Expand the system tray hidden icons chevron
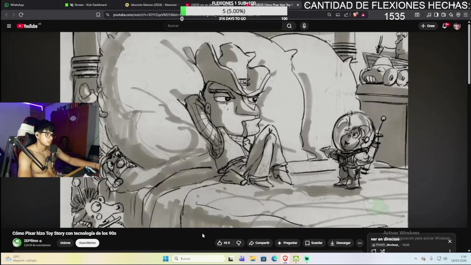This screenshot has width=471, height=265. 416,259
